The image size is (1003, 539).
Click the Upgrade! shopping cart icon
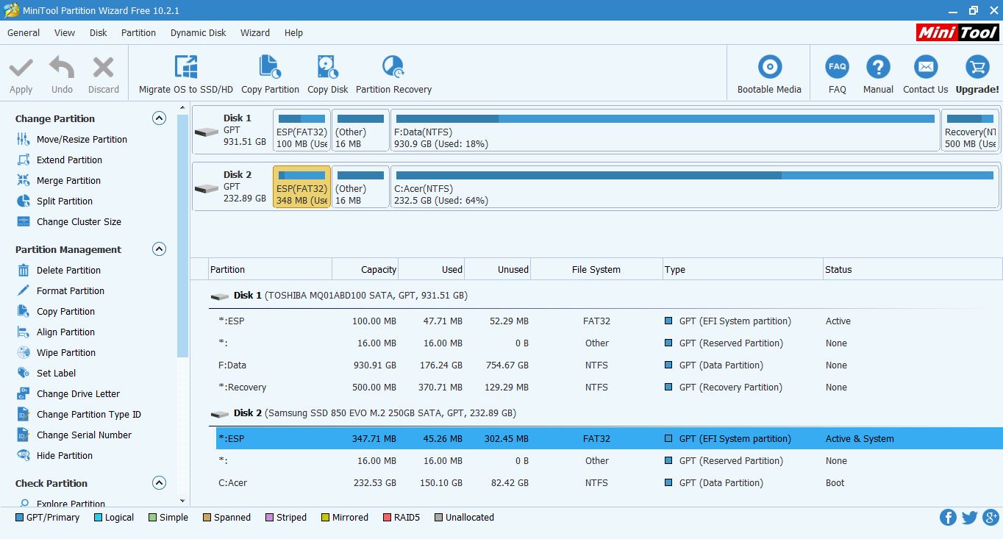977,67
